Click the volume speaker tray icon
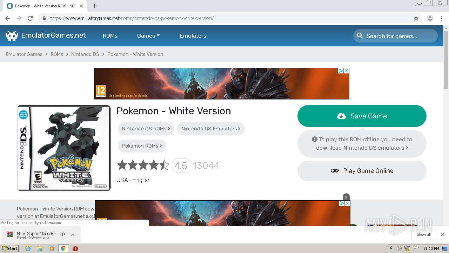This screenshot has height=253, width=449. 398,248
